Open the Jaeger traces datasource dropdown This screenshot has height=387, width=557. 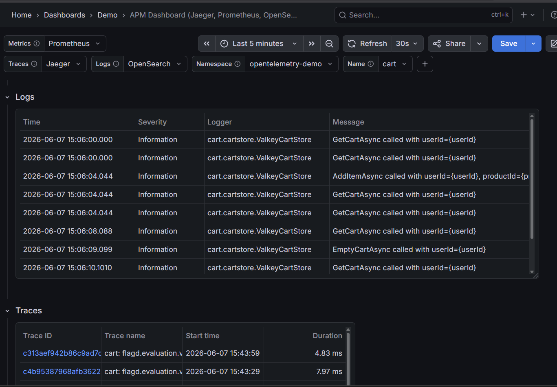pos(64,64)
